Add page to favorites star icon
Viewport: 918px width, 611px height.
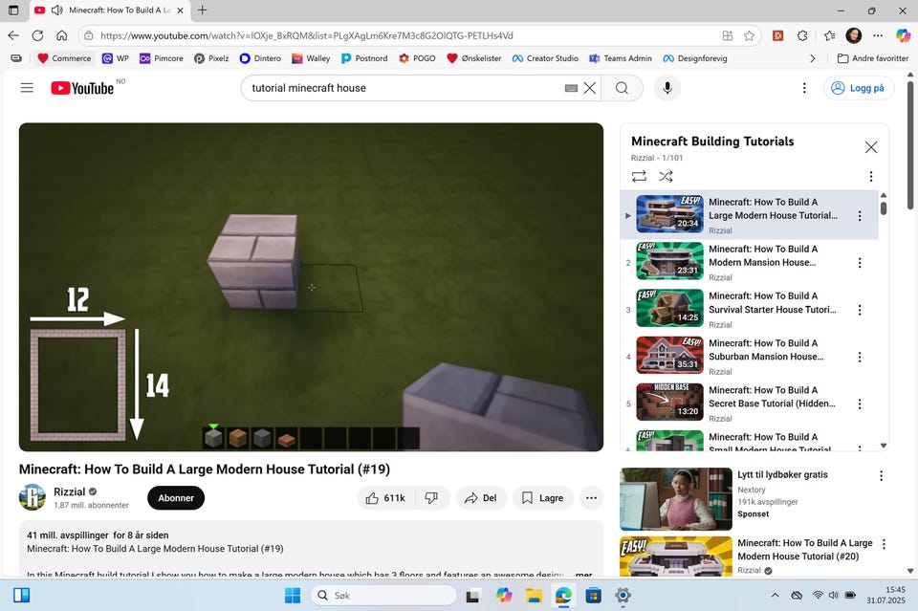click(749, 35)
